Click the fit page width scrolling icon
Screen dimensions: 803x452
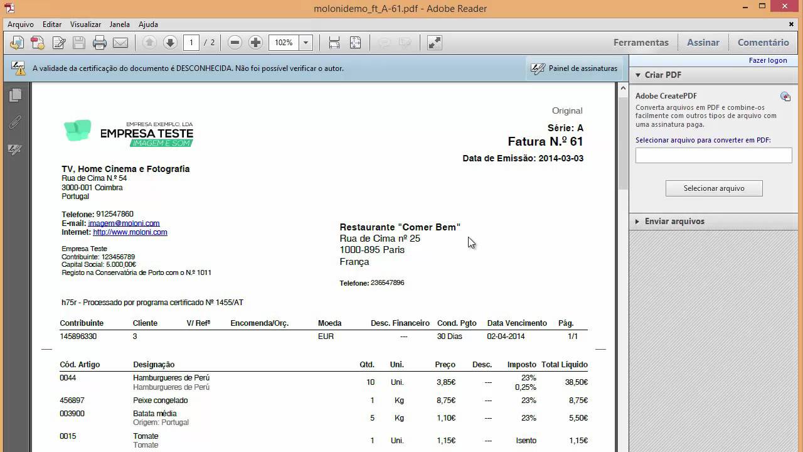(334, 43)
